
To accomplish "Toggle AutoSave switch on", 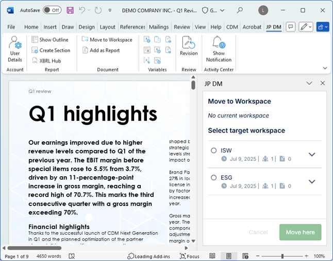I will coord(52,10).
